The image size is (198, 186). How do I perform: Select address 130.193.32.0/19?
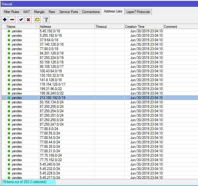click(52, 76)
